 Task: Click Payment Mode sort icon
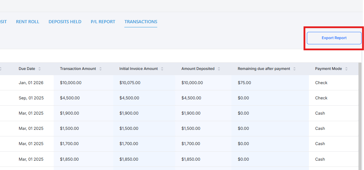click(346, 69)
